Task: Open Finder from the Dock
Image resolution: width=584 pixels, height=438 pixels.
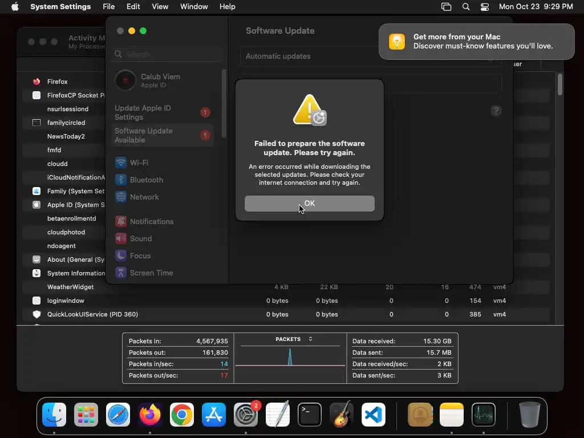Action: 54,414
